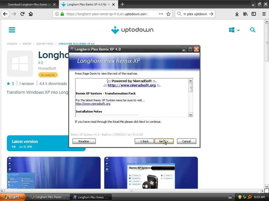Click readme scrollbar down arrow
269x201 pixels.
coord(191,115)
